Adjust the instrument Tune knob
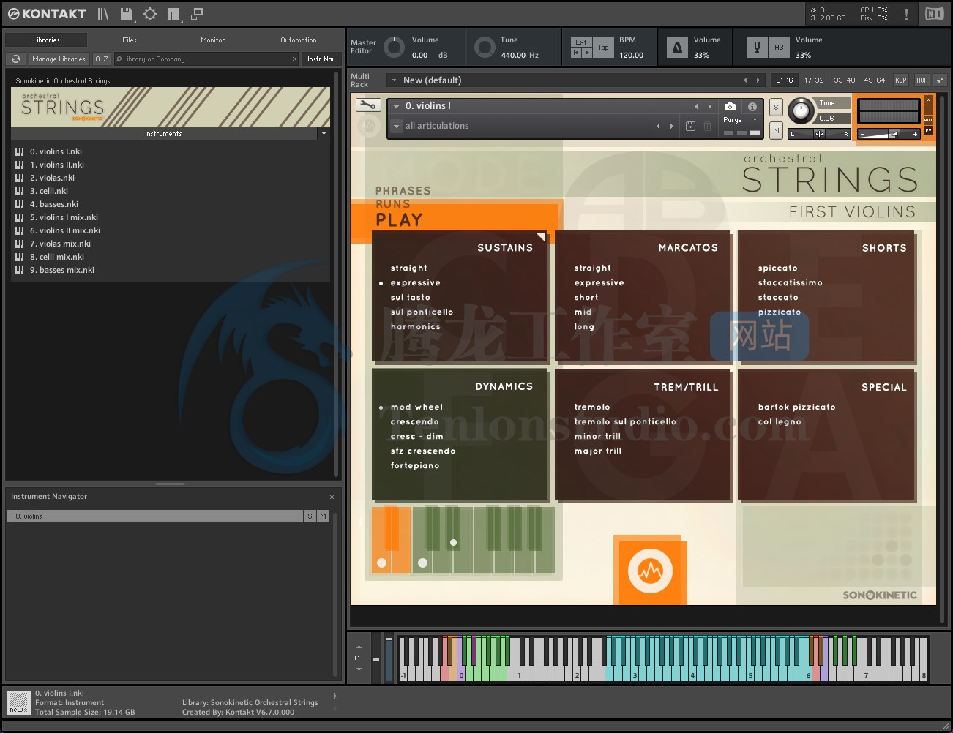 pyautogui.click(x=801, y=110)
